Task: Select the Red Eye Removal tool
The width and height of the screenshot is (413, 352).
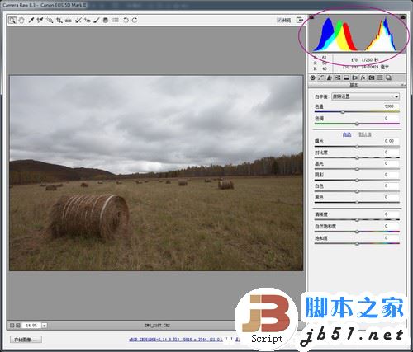Action: 88,20
